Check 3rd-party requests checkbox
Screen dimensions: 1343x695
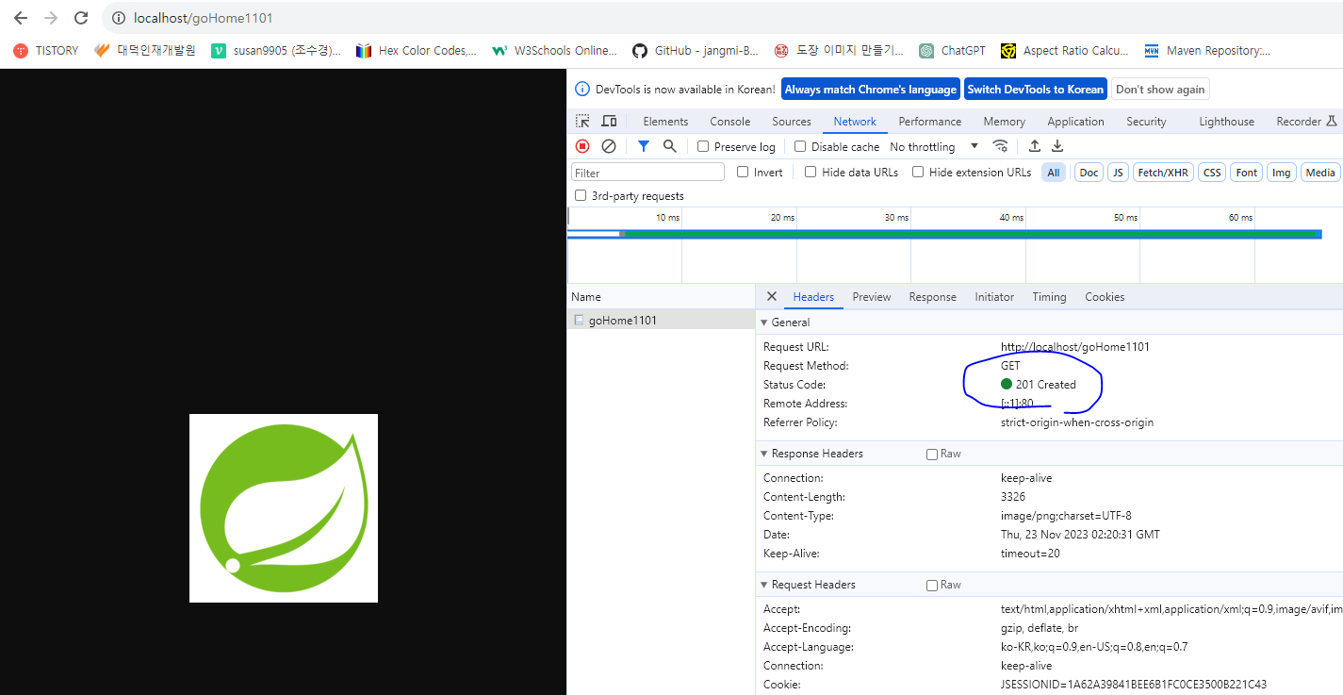click(581, 195)
